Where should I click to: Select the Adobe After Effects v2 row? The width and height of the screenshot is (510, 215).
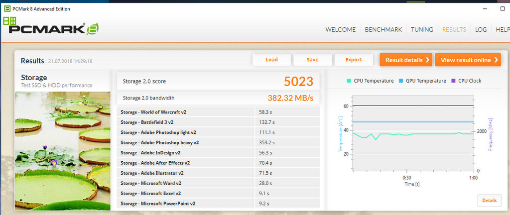pos(218,163)
